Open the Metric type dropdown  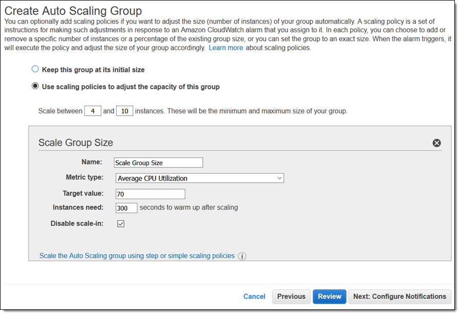(199, 178)
